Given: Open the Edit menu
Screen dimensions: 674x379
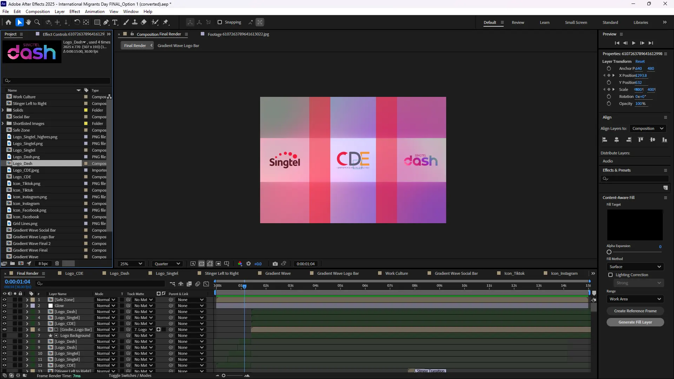Looking at the screenshot, I should pos(17,11).
